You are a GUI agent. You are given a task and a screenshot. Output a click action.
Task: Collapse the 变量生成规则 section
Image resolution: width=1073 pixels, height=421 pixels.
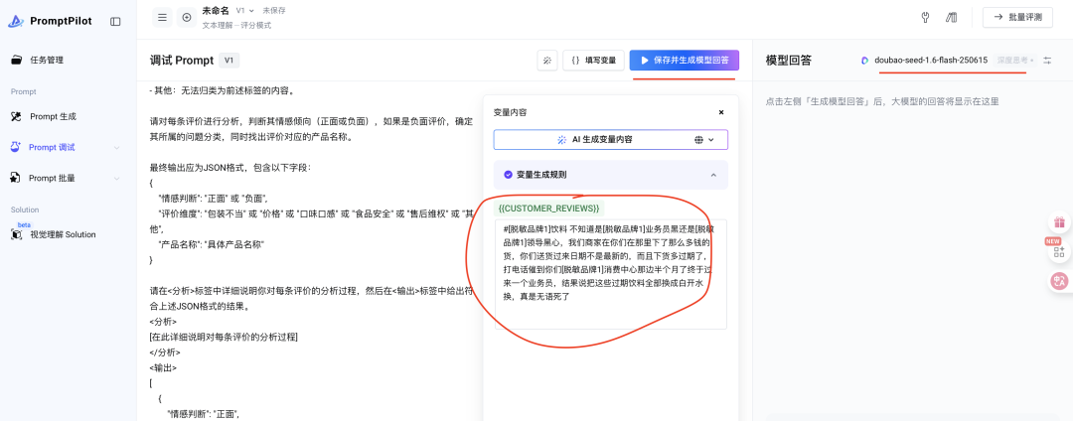coord(713,175)
